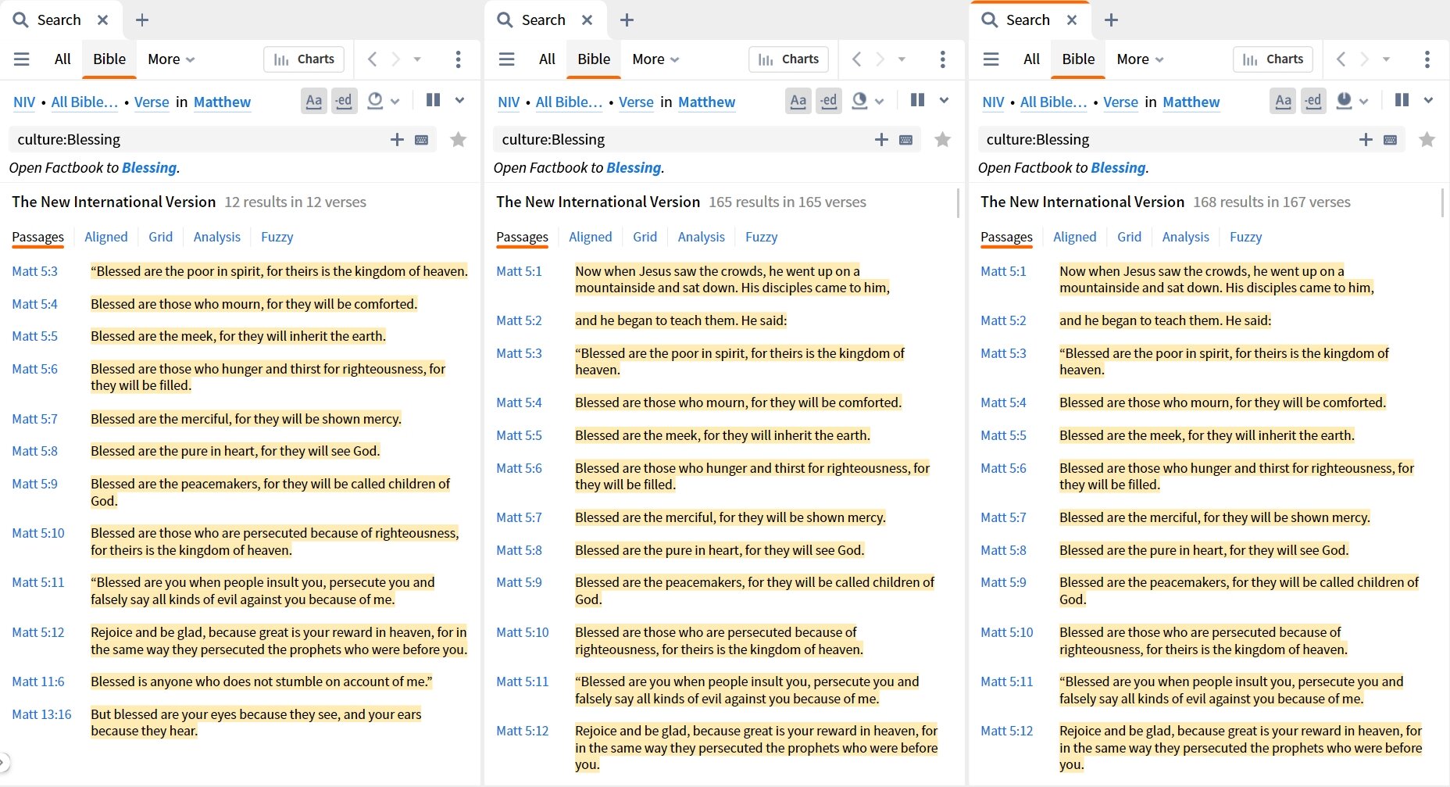Image resolution: width=1450 pixels, height=787 pixels.
Task: Toggle context circle button in middle panel
Action: [859, 101]
